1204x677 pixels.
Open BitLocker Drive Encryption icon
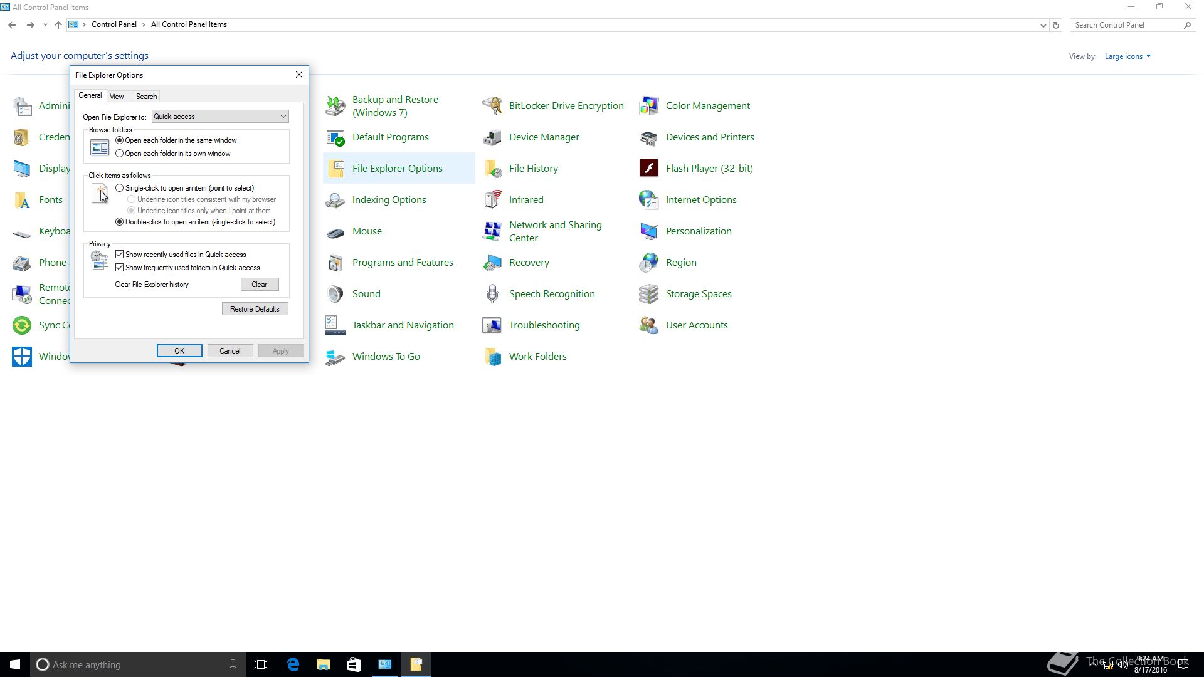pyautogui.click(x=492, y=106)
